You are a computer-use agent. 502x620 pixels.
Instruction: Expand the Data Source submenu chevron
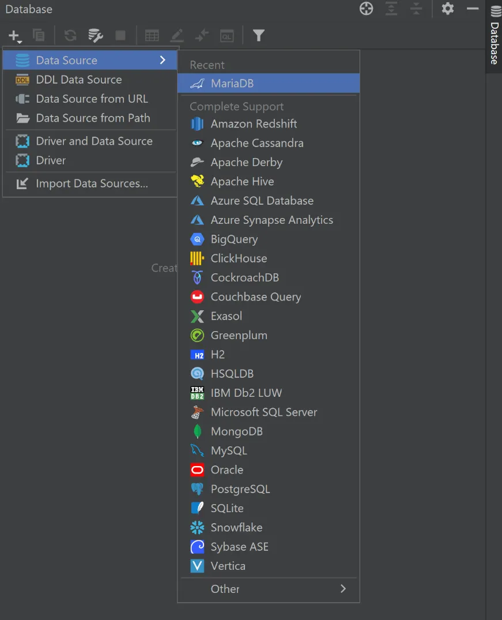pos(163,59)
